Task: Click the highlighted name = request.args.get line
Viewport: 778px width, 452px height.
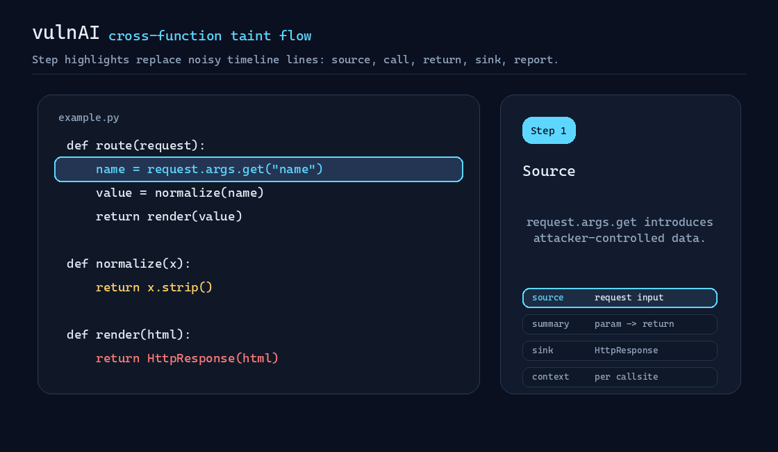Action: click(x=258, y=170)
